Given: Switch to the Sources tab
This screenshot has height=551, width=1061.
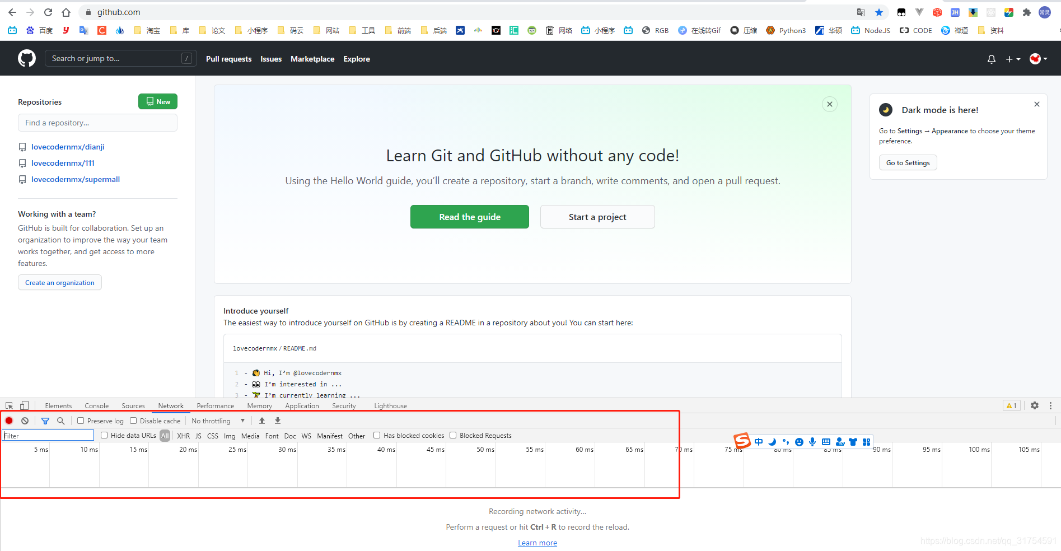Looking at the screenshot, I should click(x=133, y=406).
